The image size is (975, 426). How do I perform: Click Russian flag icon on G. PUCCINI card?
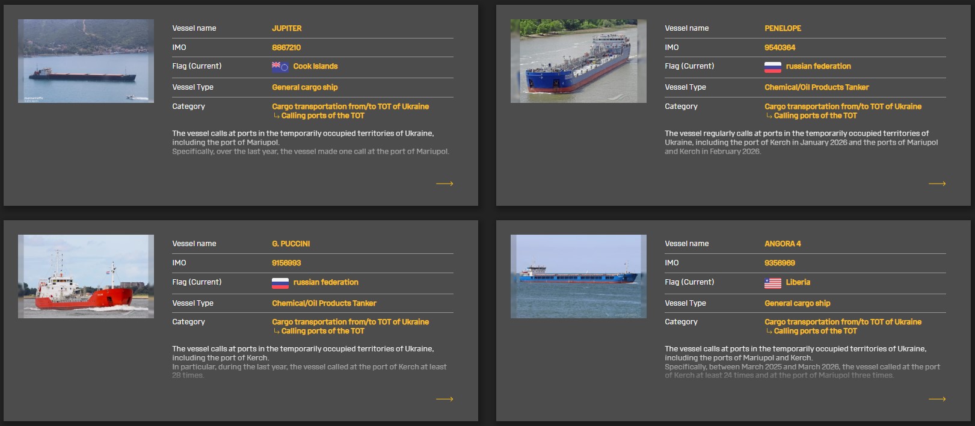pos(280,283)
